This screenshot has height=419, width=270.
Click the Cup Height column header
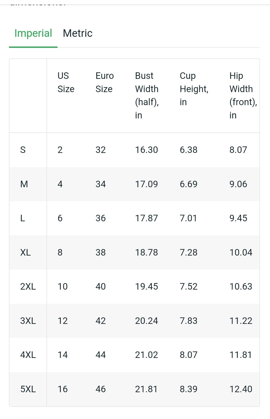pos(194,89)
